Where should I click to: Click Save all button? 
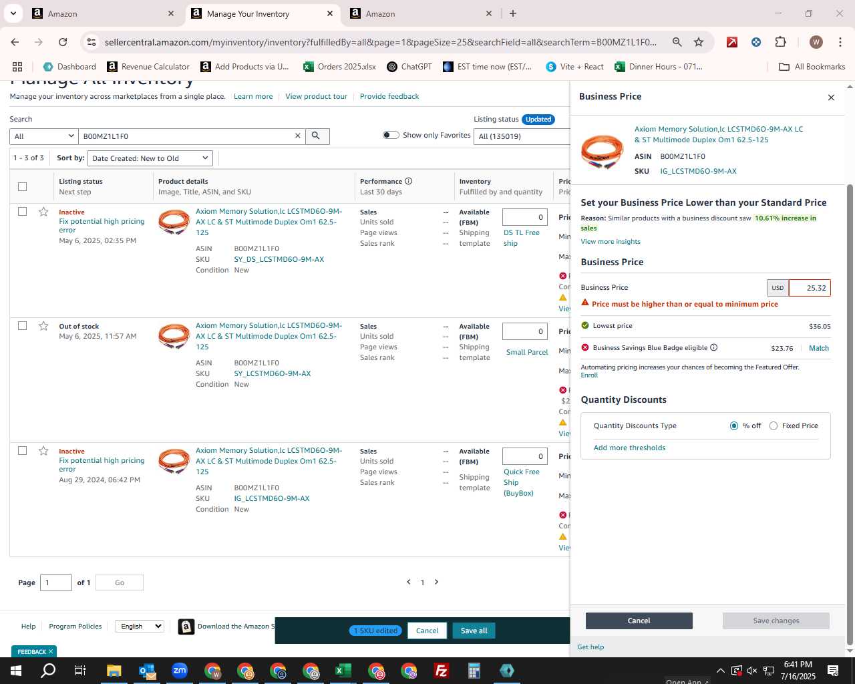click(x=474, y=631)
